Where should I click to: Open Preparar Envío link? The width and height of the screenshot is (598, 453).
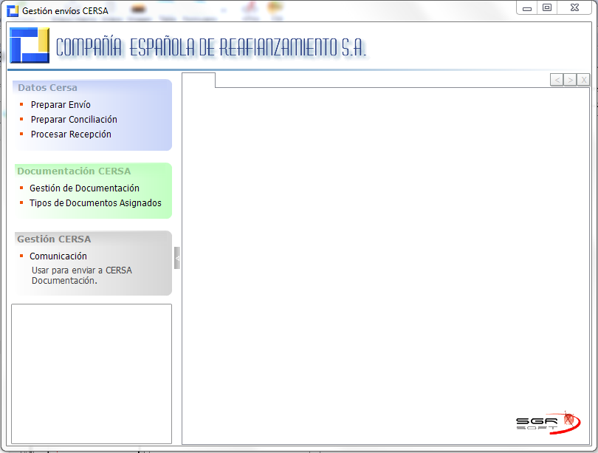click(61, 105)
